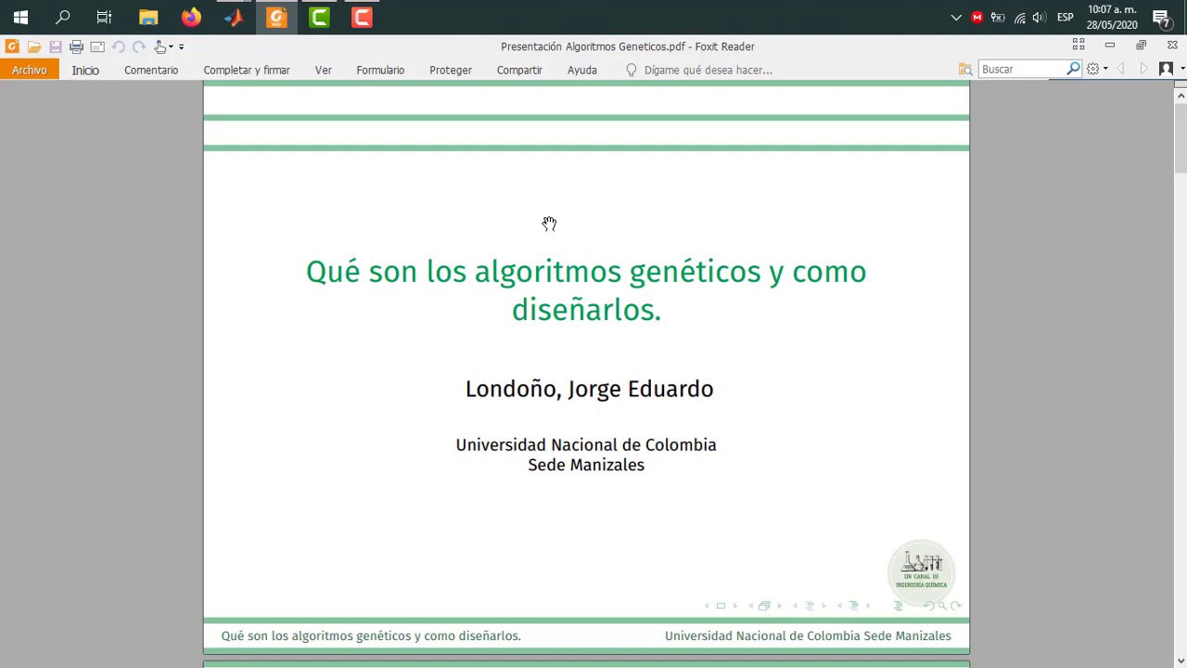Screen dimensions: 1187x668
Task: Save the document with the floppy disk icon
Action: (x=56, y=46)
